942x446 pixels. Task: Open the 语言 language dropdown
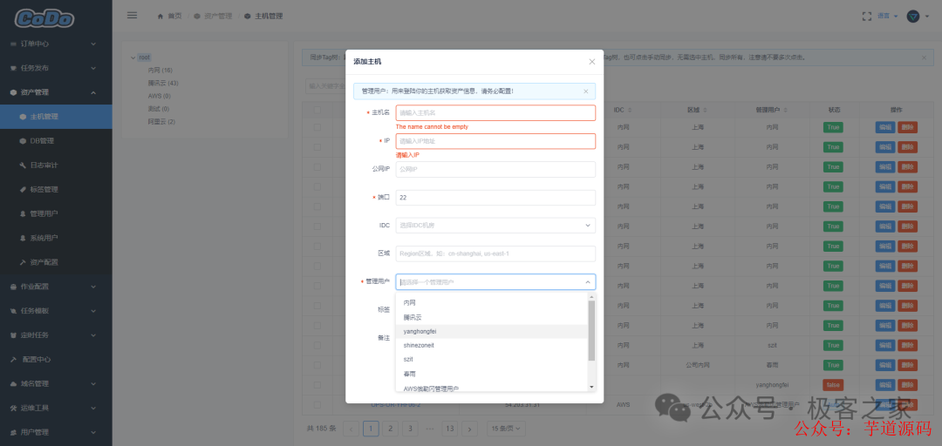click(x=887, y=17)
